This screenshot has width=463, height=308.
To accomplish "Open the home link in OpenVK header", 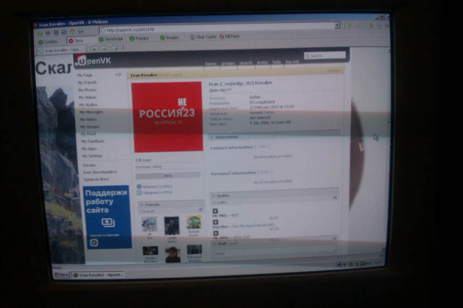I will click(211, 64).
